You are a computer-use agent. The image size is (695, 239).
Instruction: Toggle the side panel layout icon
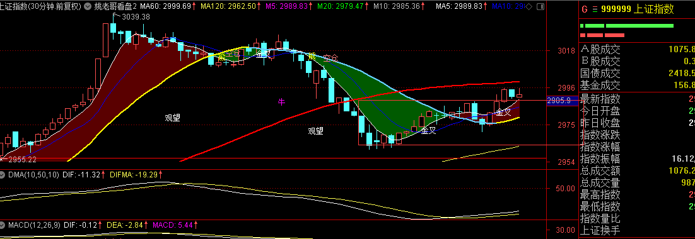coord(539,7)
